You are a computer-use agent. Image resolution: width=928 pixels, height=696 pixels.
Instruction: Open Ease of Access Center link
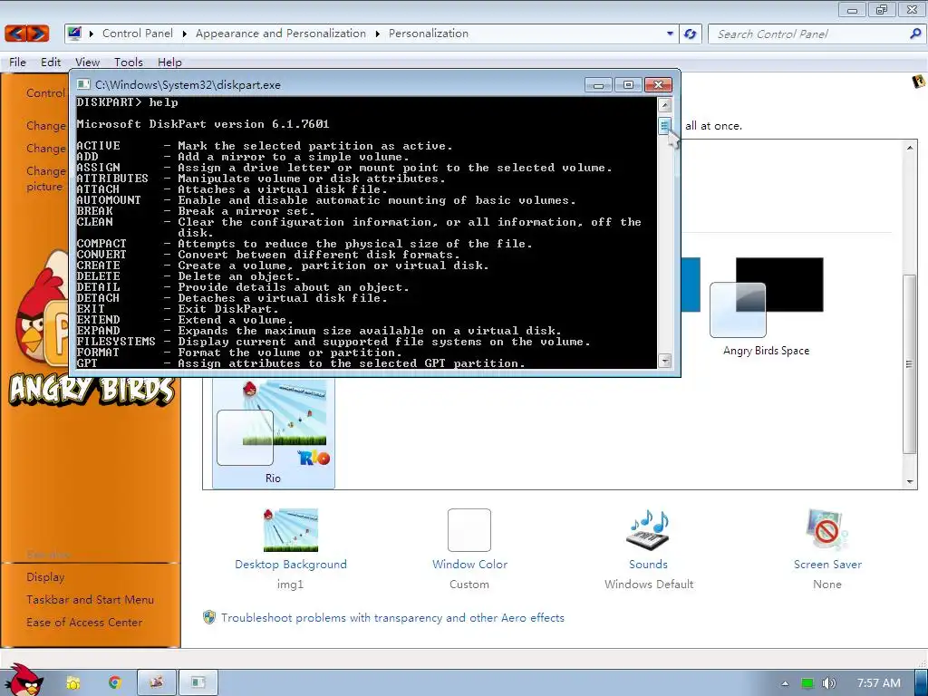pos(84,622)
